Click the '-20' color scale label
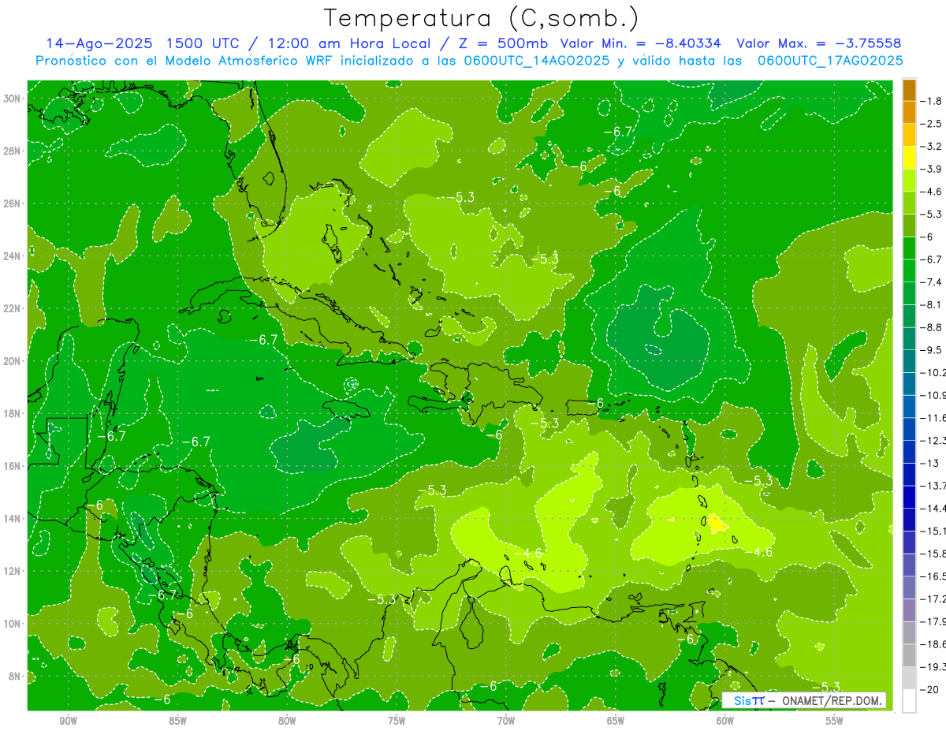The image size is (946, 731). tap(929, 689)
